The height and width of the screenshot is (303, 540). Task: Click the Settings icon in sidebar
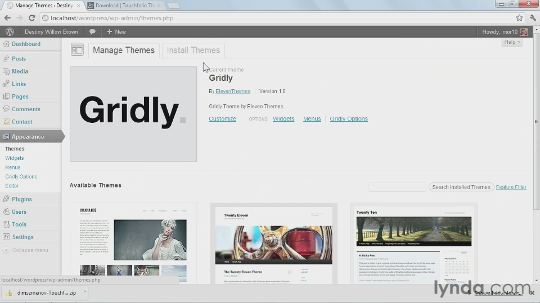pos(6,237)
